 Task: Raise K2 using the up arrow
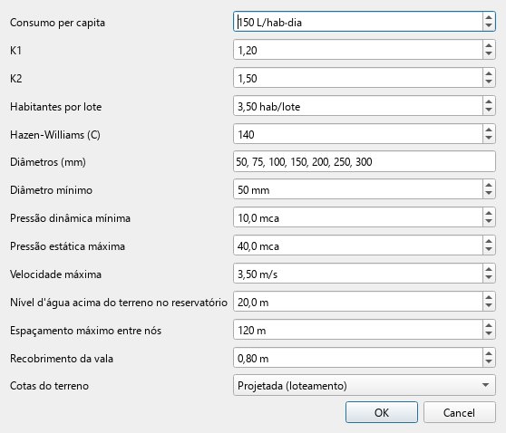[489, 73]
